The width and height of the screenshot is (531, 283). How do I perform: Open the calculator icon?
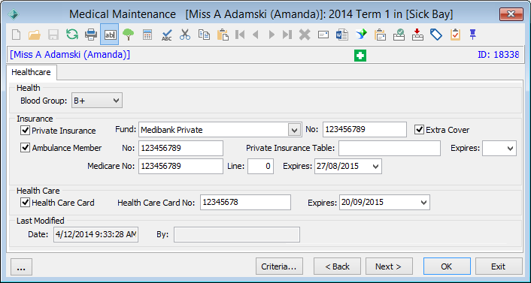tap(147, 35)
